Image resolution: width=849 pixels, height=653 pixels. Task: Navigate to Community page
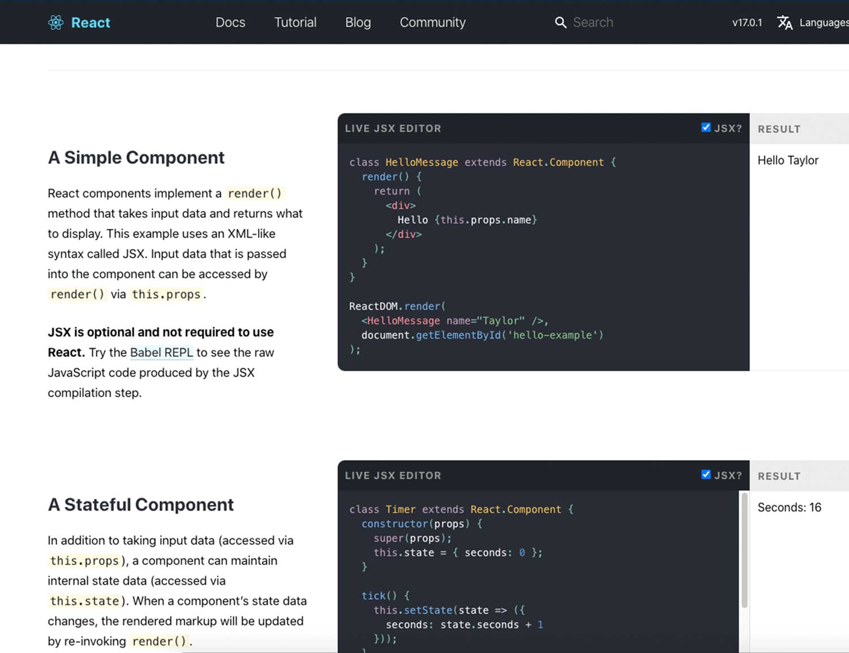click(x=433, y=23)
